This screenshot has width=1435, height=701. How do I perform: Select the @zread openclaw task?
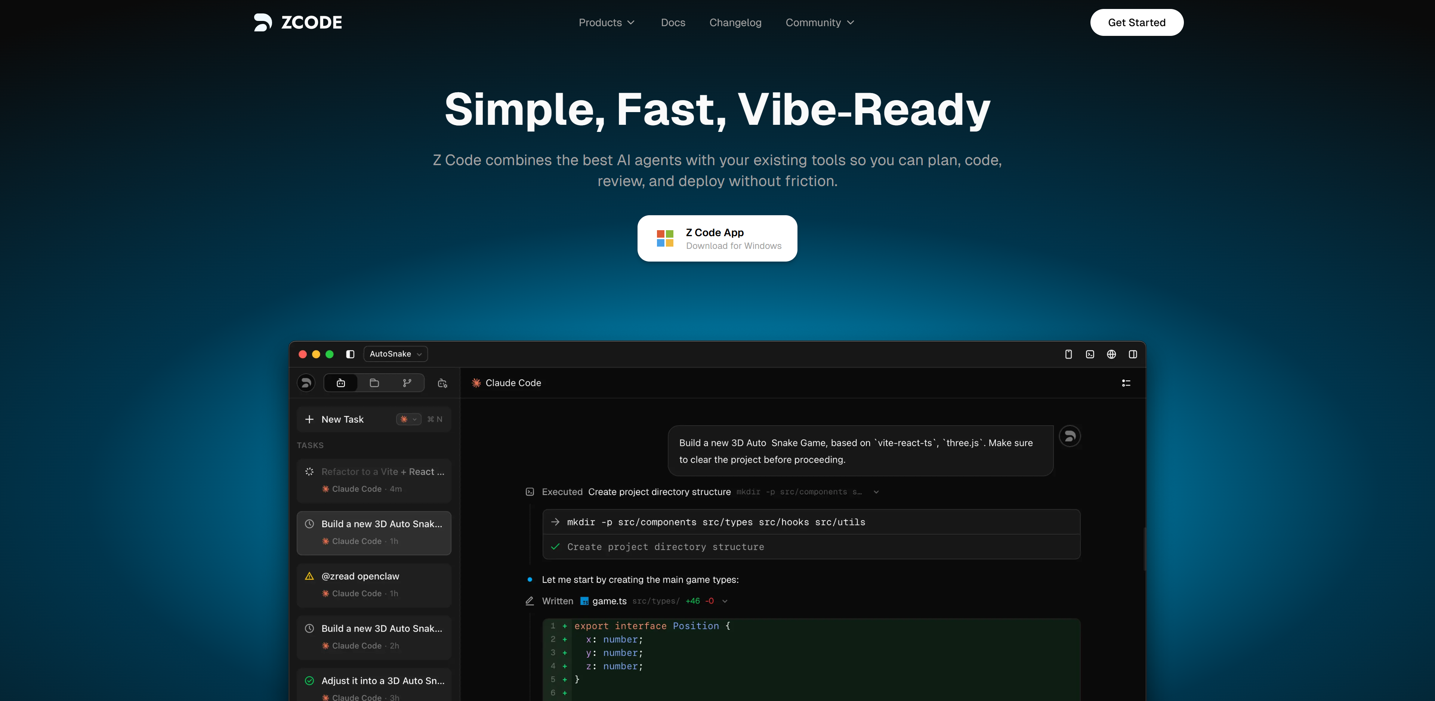(x=373, y=584)
